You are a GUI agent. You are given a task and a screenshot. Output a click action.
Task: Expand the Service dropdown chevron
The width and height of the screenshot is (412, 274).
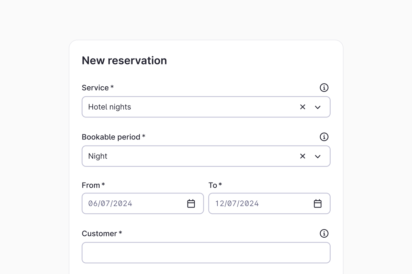318,107
